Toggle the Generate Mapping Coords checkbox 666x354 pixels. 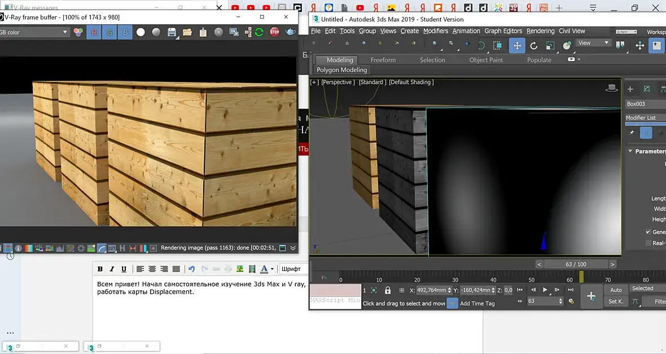click(x=648, y=232)
